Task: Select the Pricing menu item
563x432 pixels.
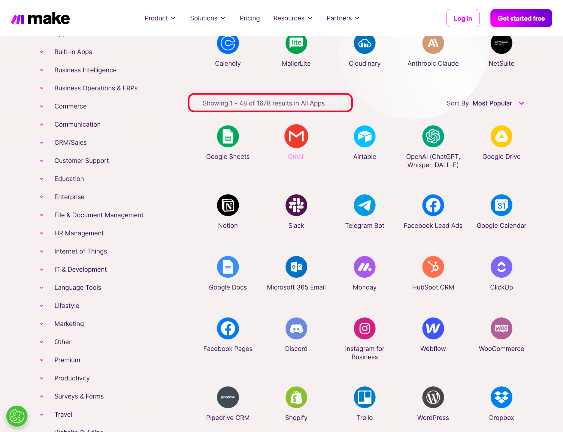Action: pos(250,18)
